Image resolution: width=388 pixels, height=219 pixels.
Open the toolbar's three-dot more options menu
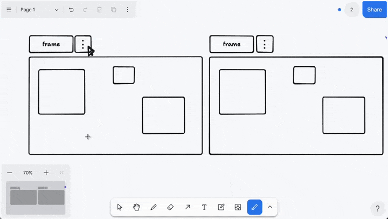click(127, 10)
